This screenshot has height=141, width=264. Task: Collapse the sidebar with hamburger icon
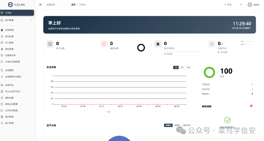(x=40, y=5)
